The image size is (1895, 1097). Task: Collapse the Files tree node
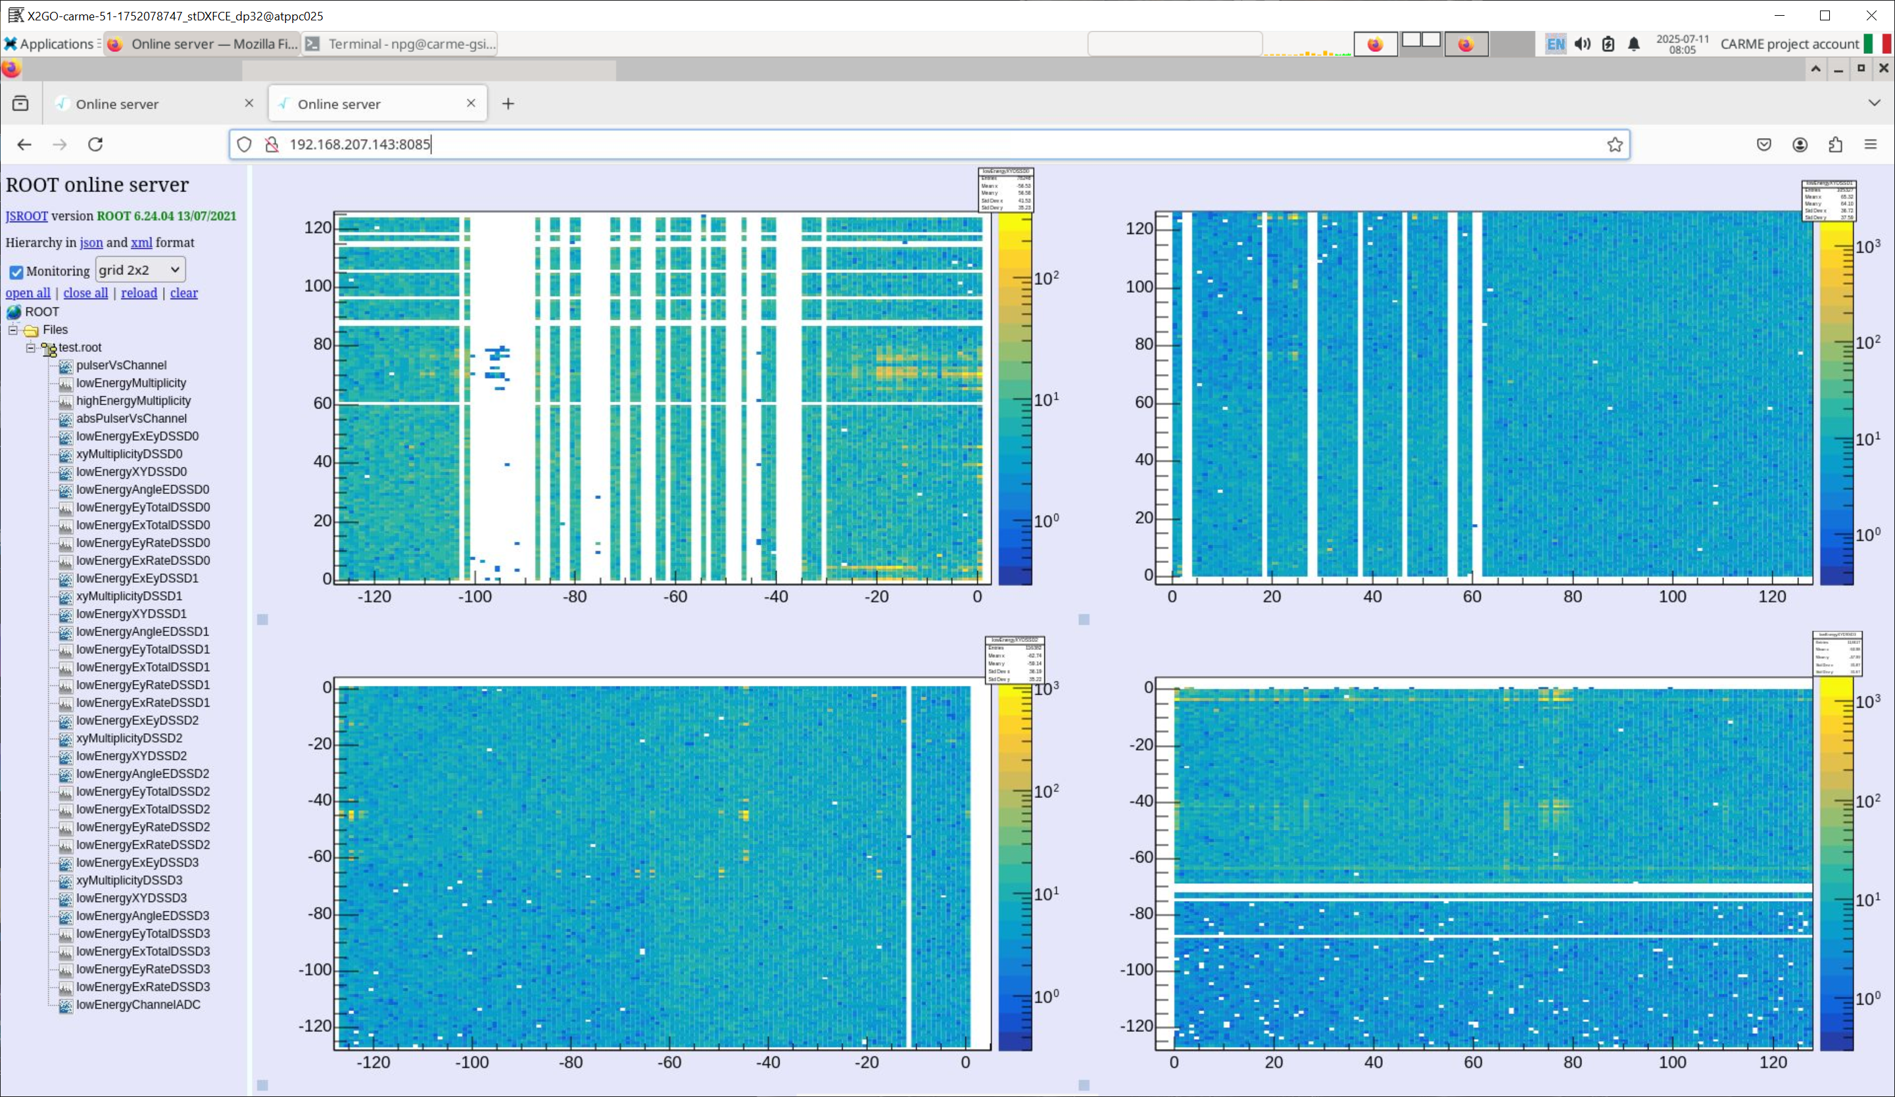click(12, 329)
